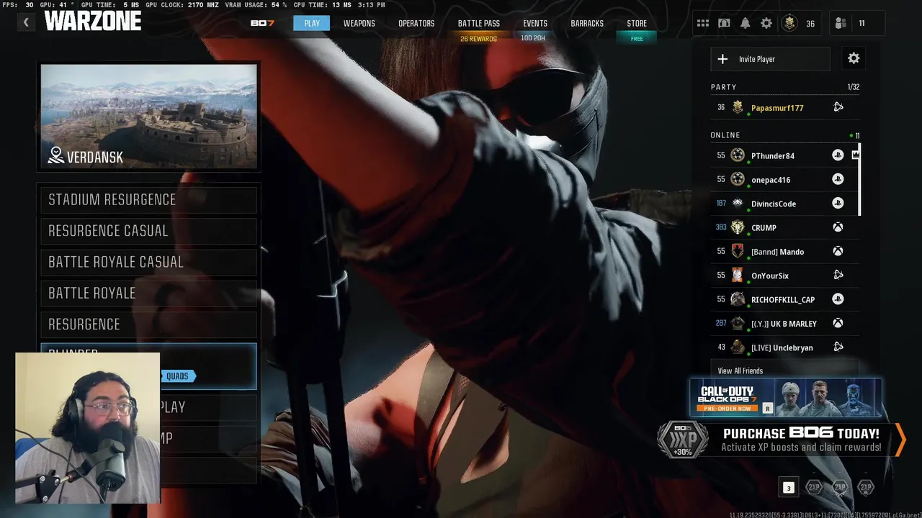Open the Verdansk map thumbnail
This screenshot has height=518, width=922.
point(148,117)
